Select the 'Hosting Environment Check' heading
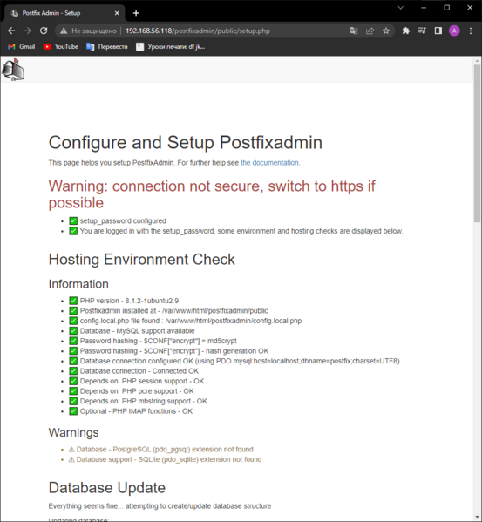 click(x=142, y=260)
